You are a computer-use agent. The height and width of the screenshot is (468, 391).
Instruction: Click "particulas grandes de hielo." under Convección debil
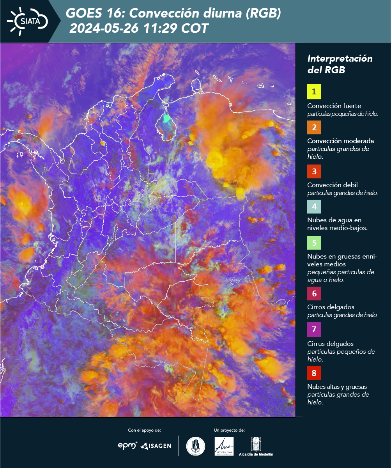pyautogui.click(x=343, y=193)
